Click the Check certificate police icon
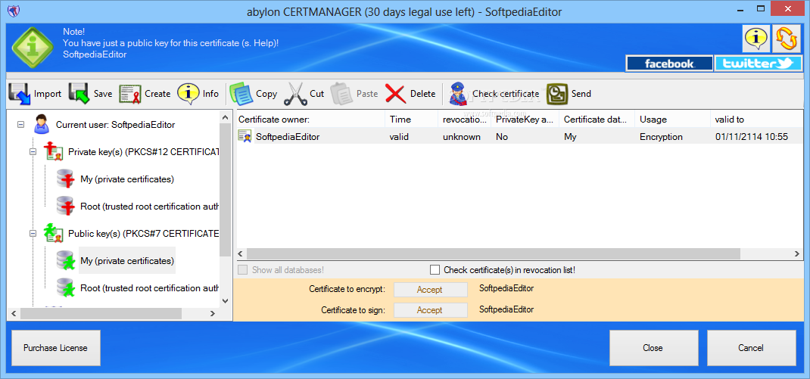This screenshot has height=379, width=810. tap(458, 94)
